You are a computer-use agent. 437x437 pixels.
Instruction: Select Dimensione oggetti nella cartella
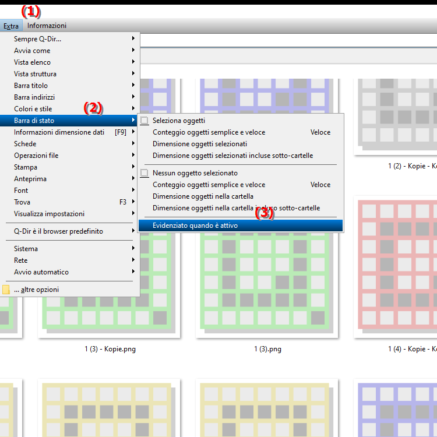pos(203,196)
